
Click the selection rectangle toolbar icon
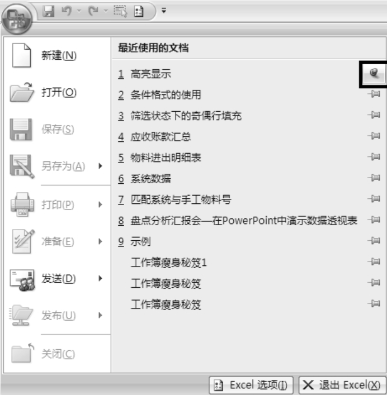120,11
